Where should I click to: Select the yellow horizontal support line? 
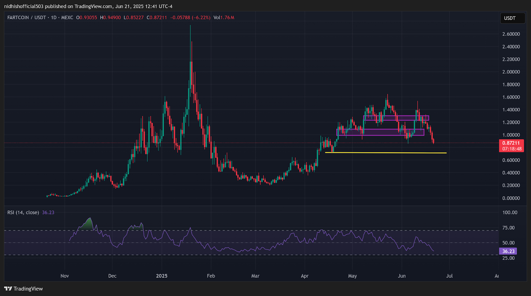386,153
